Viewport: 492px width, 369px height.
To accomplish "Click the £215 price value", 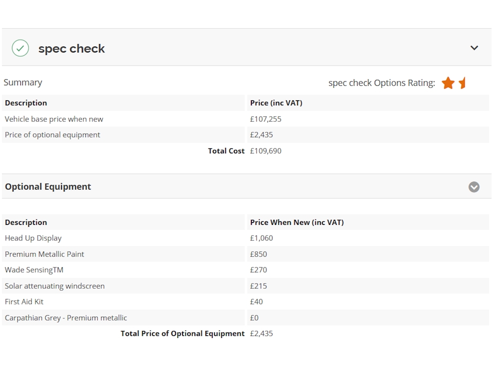I will (x=258, y=286).
